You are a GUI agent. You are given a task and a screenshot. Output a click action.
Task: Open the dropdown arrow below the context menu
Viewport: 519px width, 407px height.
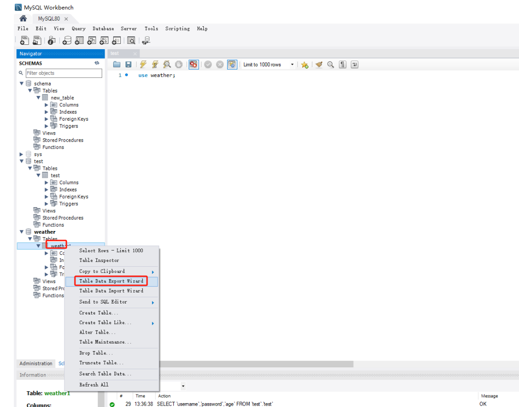[183, 386]
